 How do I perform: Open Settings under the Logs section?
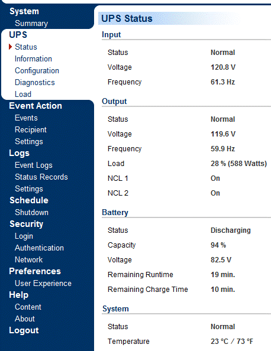pos(29,188)
